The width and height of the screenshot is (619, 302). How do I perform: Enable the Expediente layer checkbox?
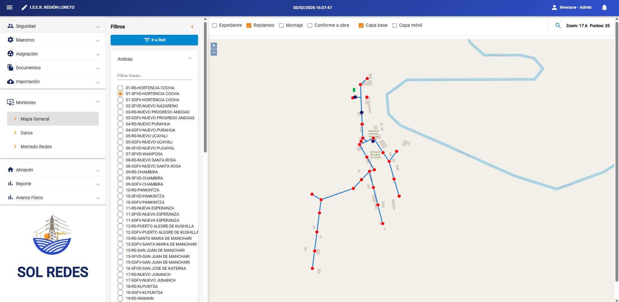(x=215, y=25)
